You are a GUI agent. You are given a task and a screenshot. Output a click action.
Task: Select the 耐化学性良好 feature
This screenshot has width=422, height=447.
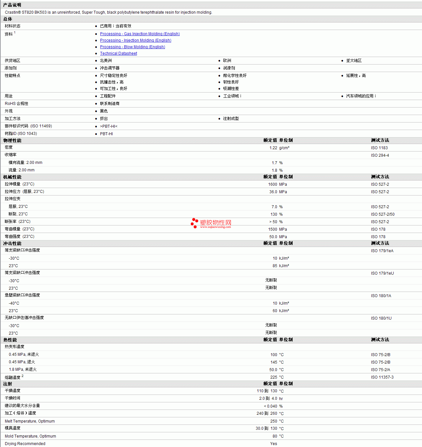[235, 76]
